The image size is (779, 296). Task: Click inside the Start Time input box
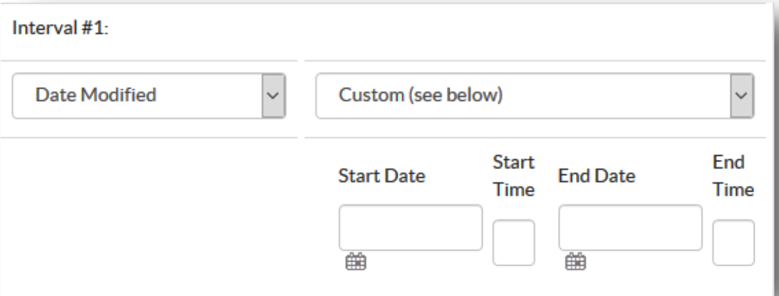coord(514,243)
